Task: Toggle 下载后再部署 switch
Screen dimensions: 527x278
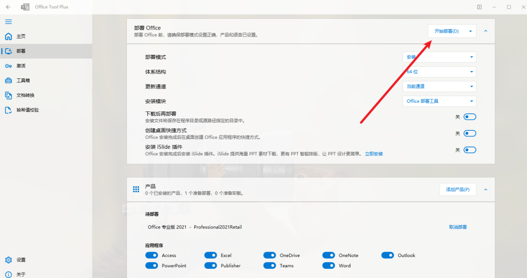Action: [x=469, y=117]
